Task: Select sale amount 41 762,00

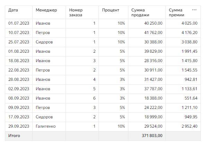Action: [x=153, y=33]
